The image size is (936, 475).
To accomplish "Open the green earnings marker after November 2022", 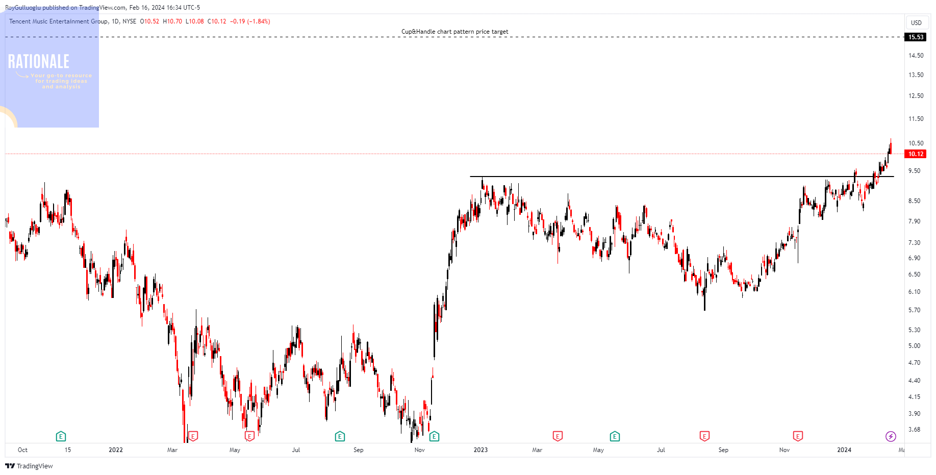I will 434,436.
